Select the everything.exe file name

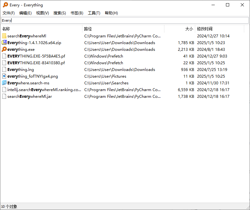coord(21,50)
